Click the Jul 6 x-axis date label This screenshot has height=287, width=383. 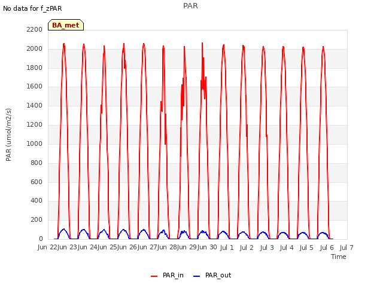327,248
